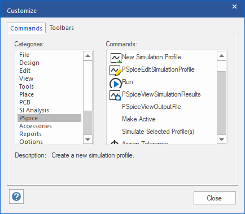The width and height of the screenshot is (245, 214).
Task: Click the partially visible Assign Tolerance icon
Action: pos(115,142)
